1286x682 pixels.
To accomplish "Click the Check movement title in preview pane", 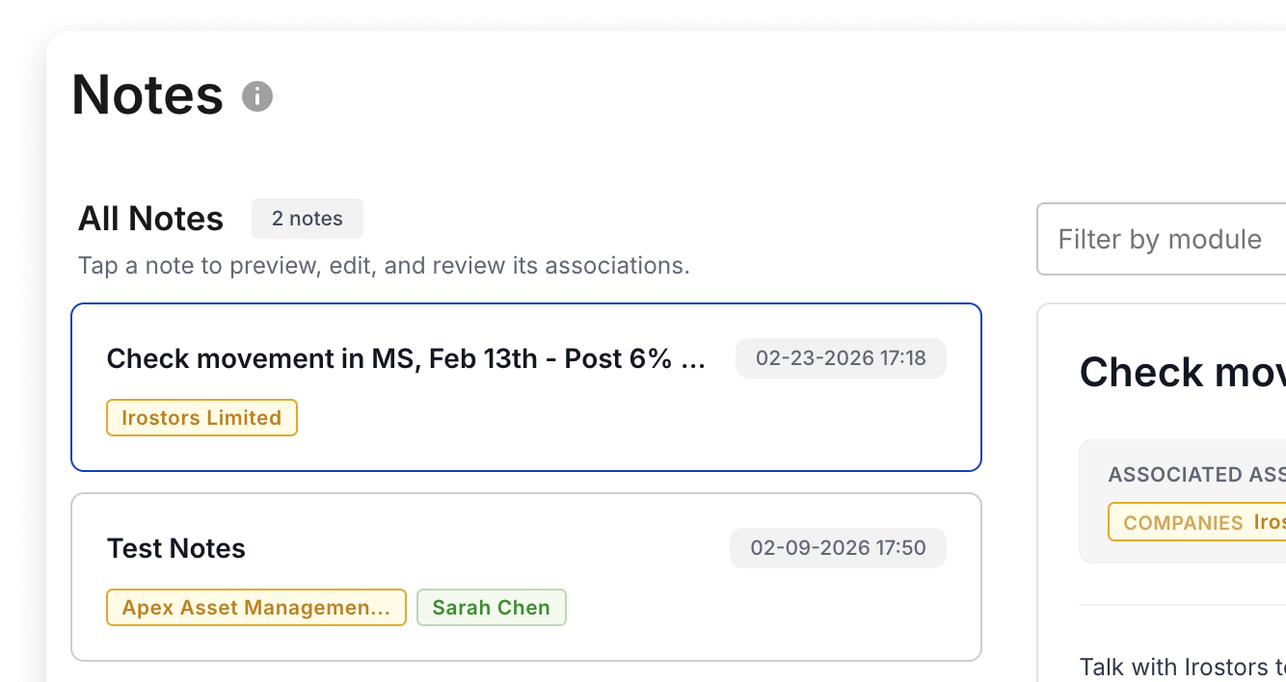I will click(x=1183, y=372).
